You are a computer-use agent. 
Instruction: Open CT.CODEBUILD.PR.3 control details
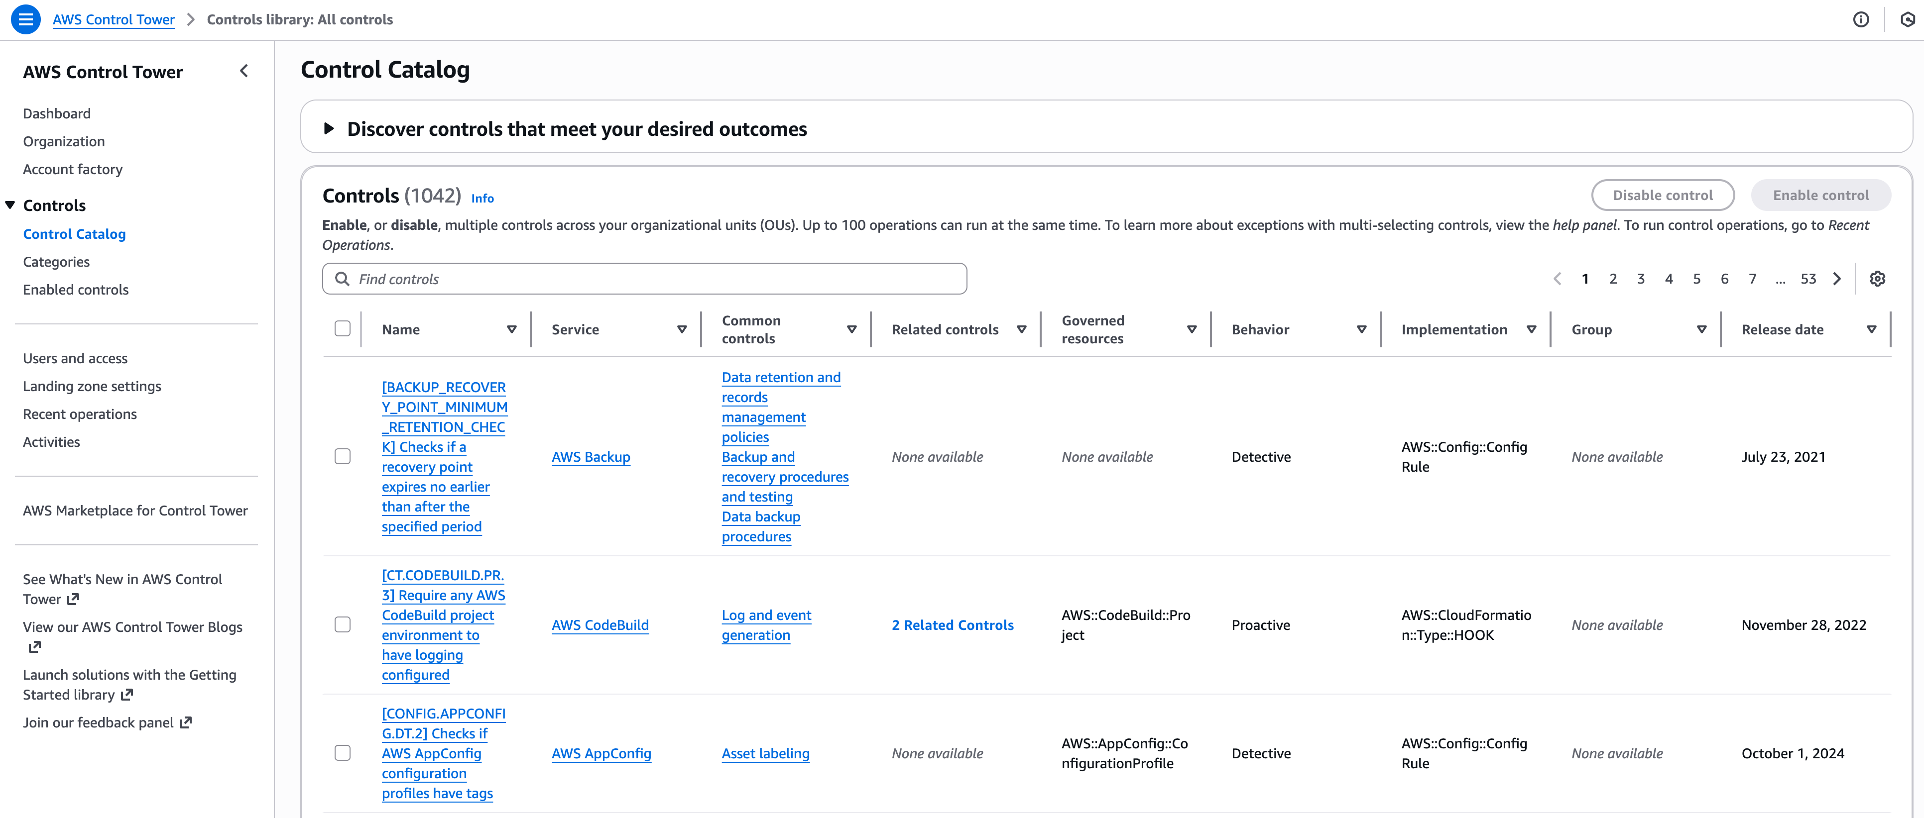pos(443,625)
